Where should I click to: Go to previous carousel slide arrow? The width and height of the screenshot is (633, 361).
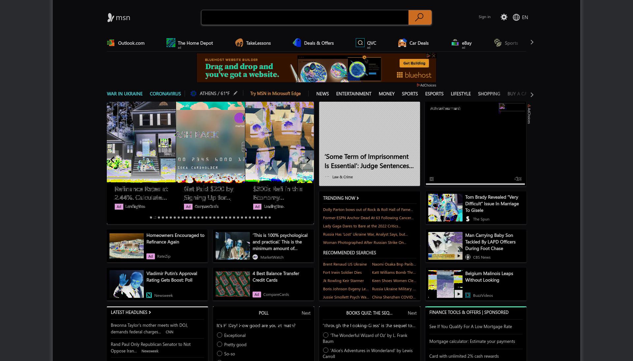[x=112, y=160]
